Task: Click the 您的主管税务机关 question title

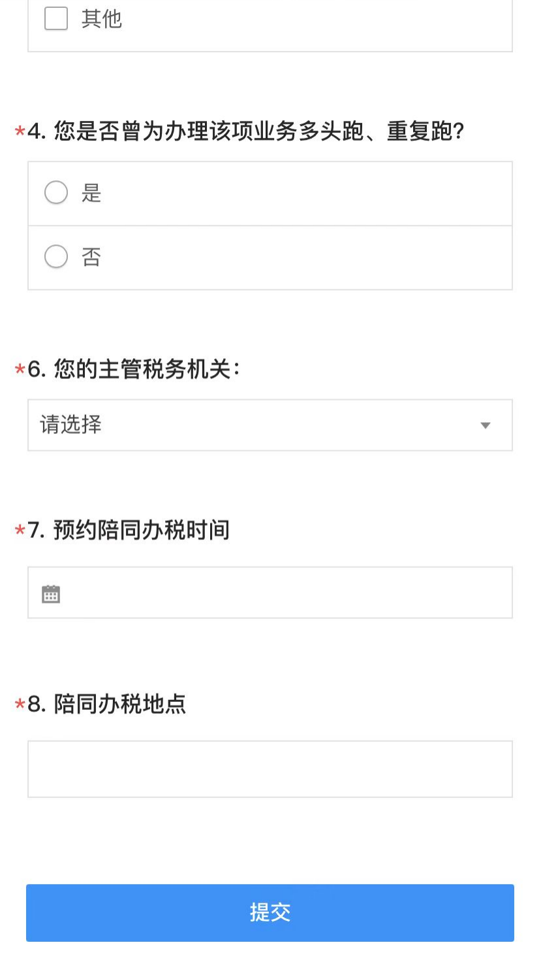Action: (134, 369)
